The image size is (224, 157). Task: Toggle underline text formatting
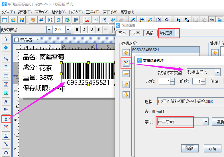[x=91, y=30]
